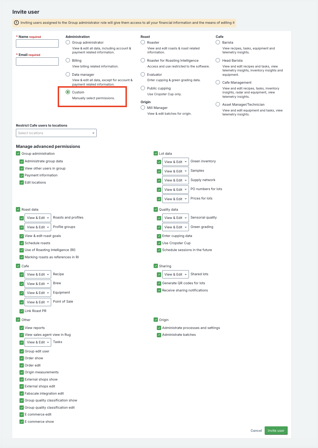Uncheck the Payment information permission
The width and height of the screenshot is (318, 448).
click(x=21, y=175)
